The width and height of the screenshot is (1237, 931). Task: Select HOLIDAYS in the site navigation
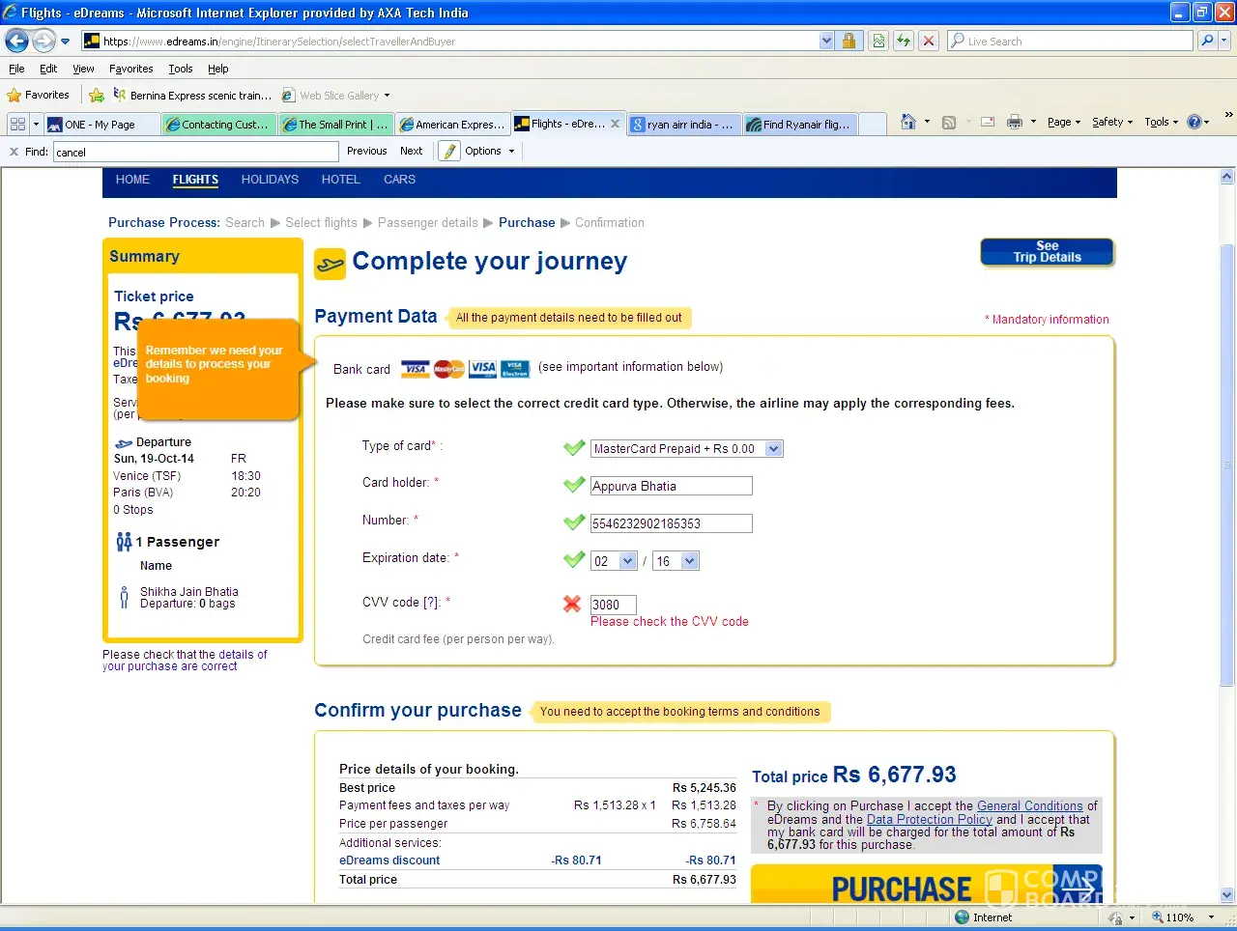click(x=270, y=180)
